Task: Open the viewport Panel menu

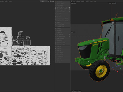Action: tap(95, 1)
